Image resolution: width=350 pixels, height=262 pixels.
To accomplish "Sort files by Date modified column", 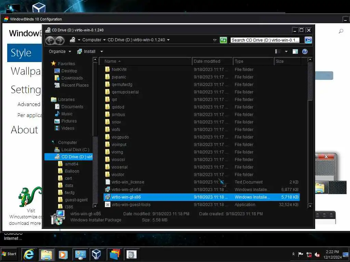I will (212, 61).
